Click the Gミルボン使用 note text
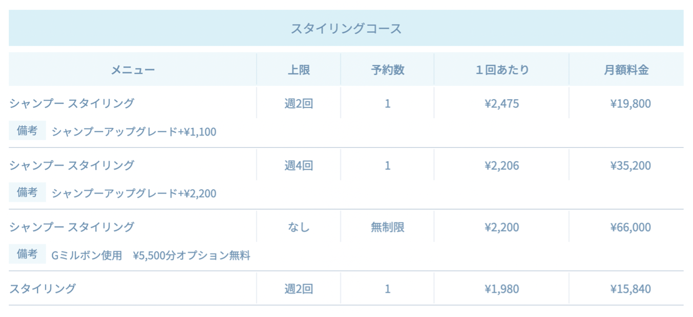 [87, 255]
